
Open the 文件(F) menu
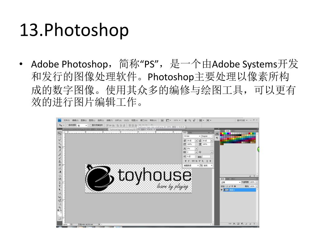pos(66,120)
